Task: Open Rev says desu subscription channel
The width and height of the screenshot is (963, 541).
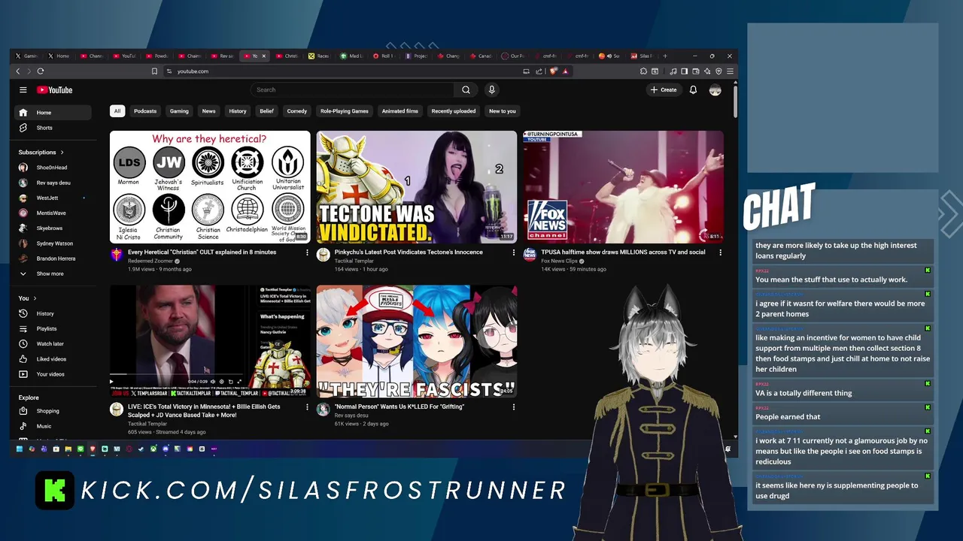Action: click(53, 183)
